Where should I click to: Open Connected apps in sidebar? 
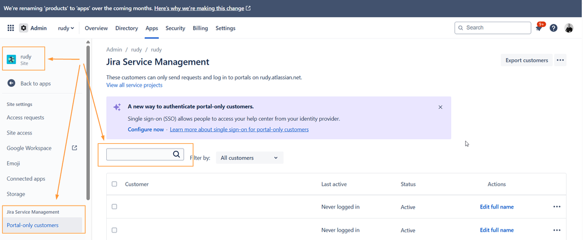(x=26, y=178)
